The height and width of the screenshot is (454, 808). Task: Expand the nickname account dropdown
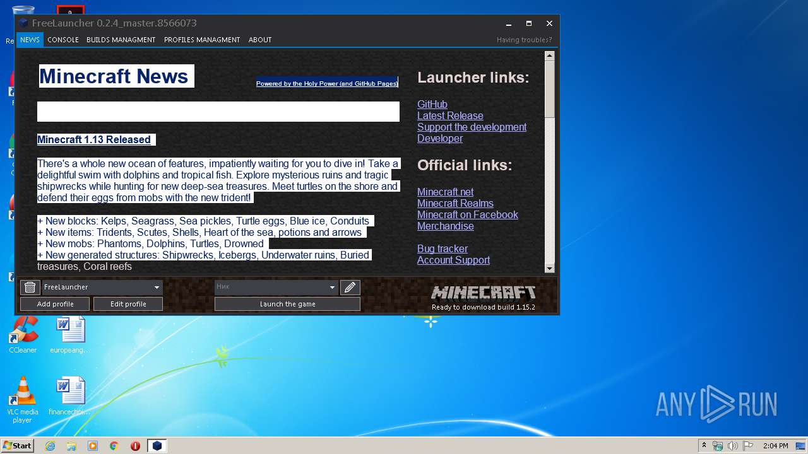pyautogui.click(x=332, y=288)
